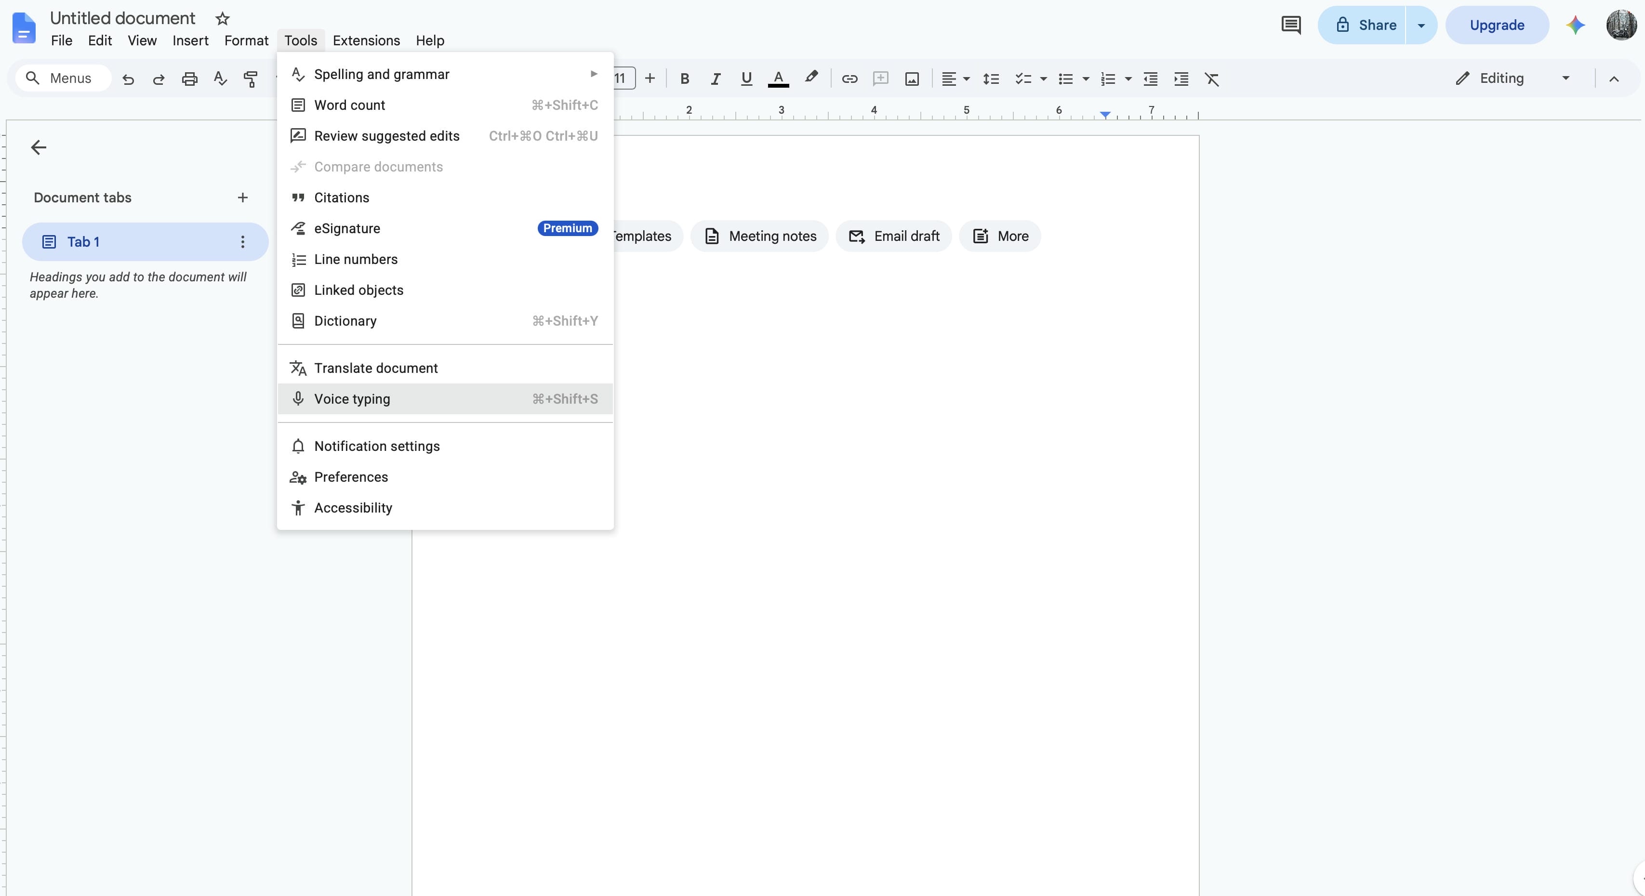
Task: Click the Meeting notes chip
Action: (x=760, y=236)
